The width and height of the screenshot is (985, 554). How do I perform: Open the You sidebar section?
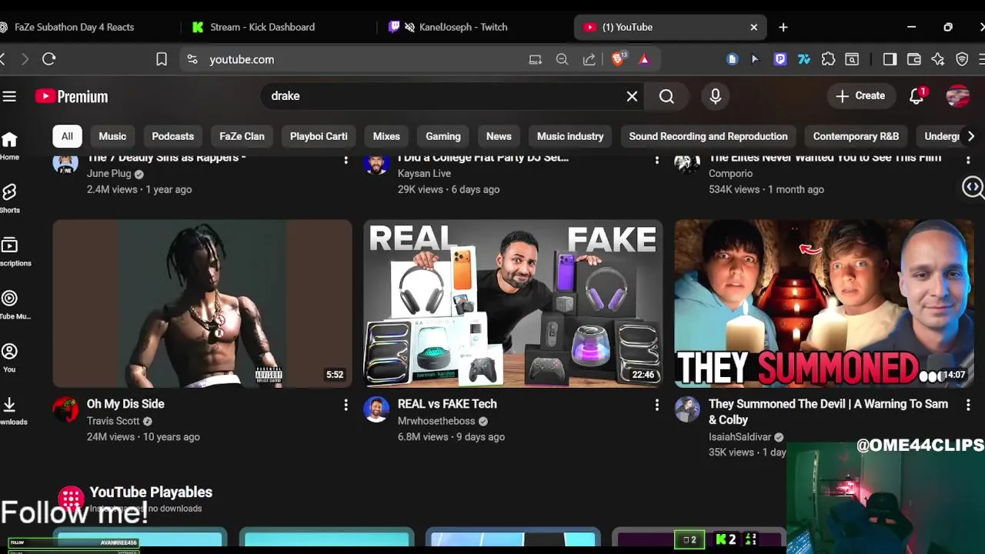click(x=9, y=358)
